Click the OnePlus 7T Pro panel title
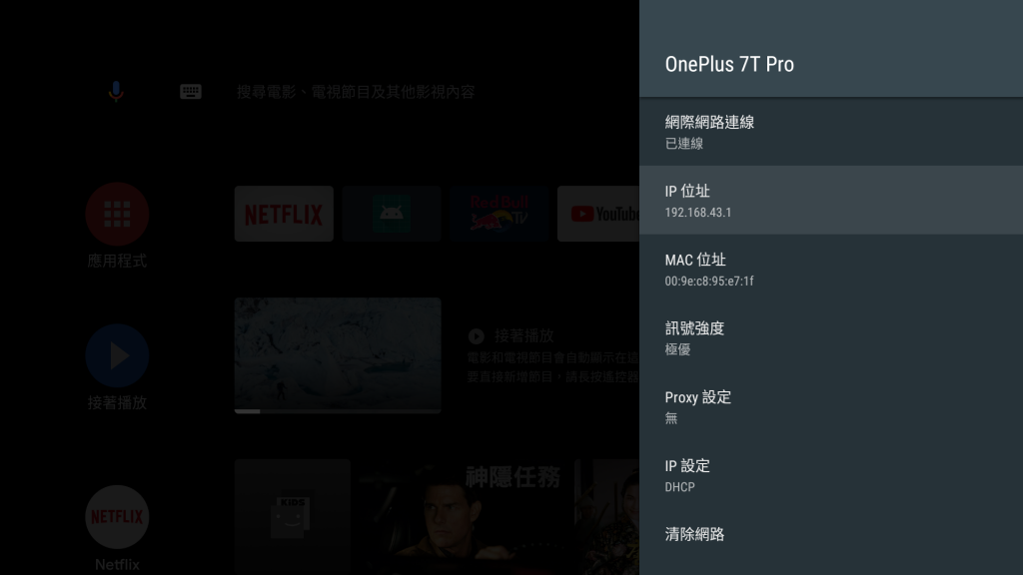The image size is (1023, 575). (728, 64)
